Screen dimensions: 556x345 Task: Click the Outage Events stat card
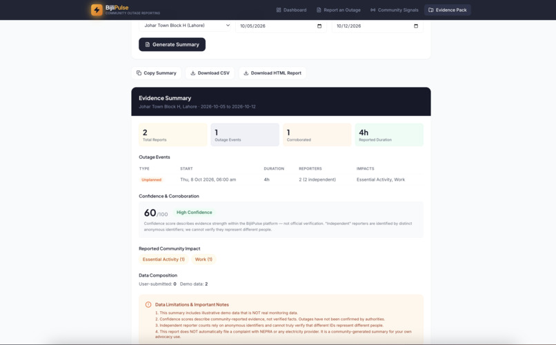[245, 135]
